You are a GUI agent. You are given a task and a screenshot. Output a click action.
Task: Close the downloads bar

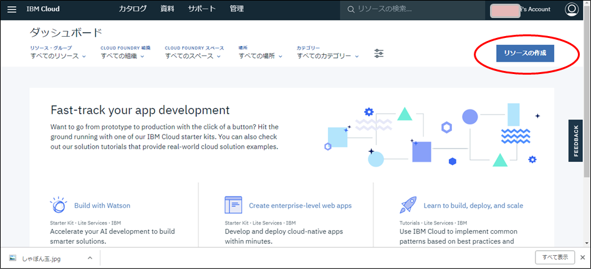pos(583,258)
